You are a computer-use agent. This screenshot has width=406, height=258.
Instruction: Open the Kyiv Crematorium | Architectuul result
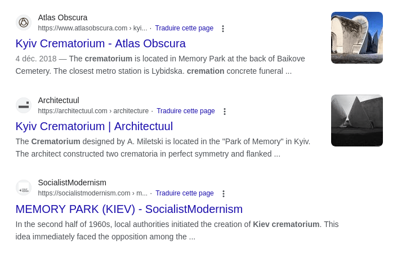[x=94, y=126]
